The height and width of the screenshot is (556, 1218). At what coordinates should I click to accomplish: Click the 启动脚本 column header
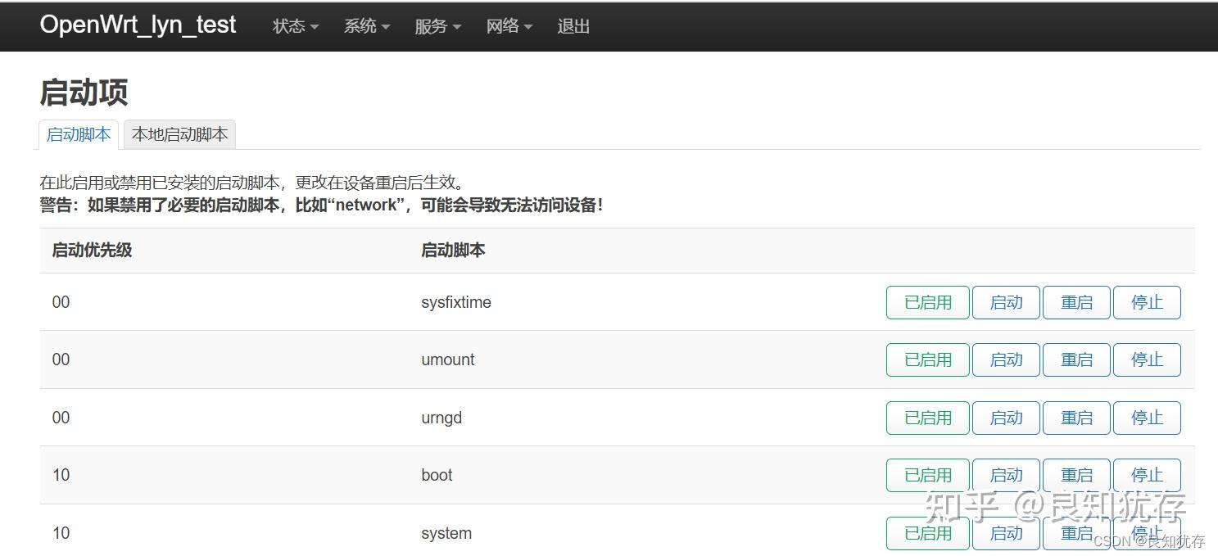[x=453, y=250]
